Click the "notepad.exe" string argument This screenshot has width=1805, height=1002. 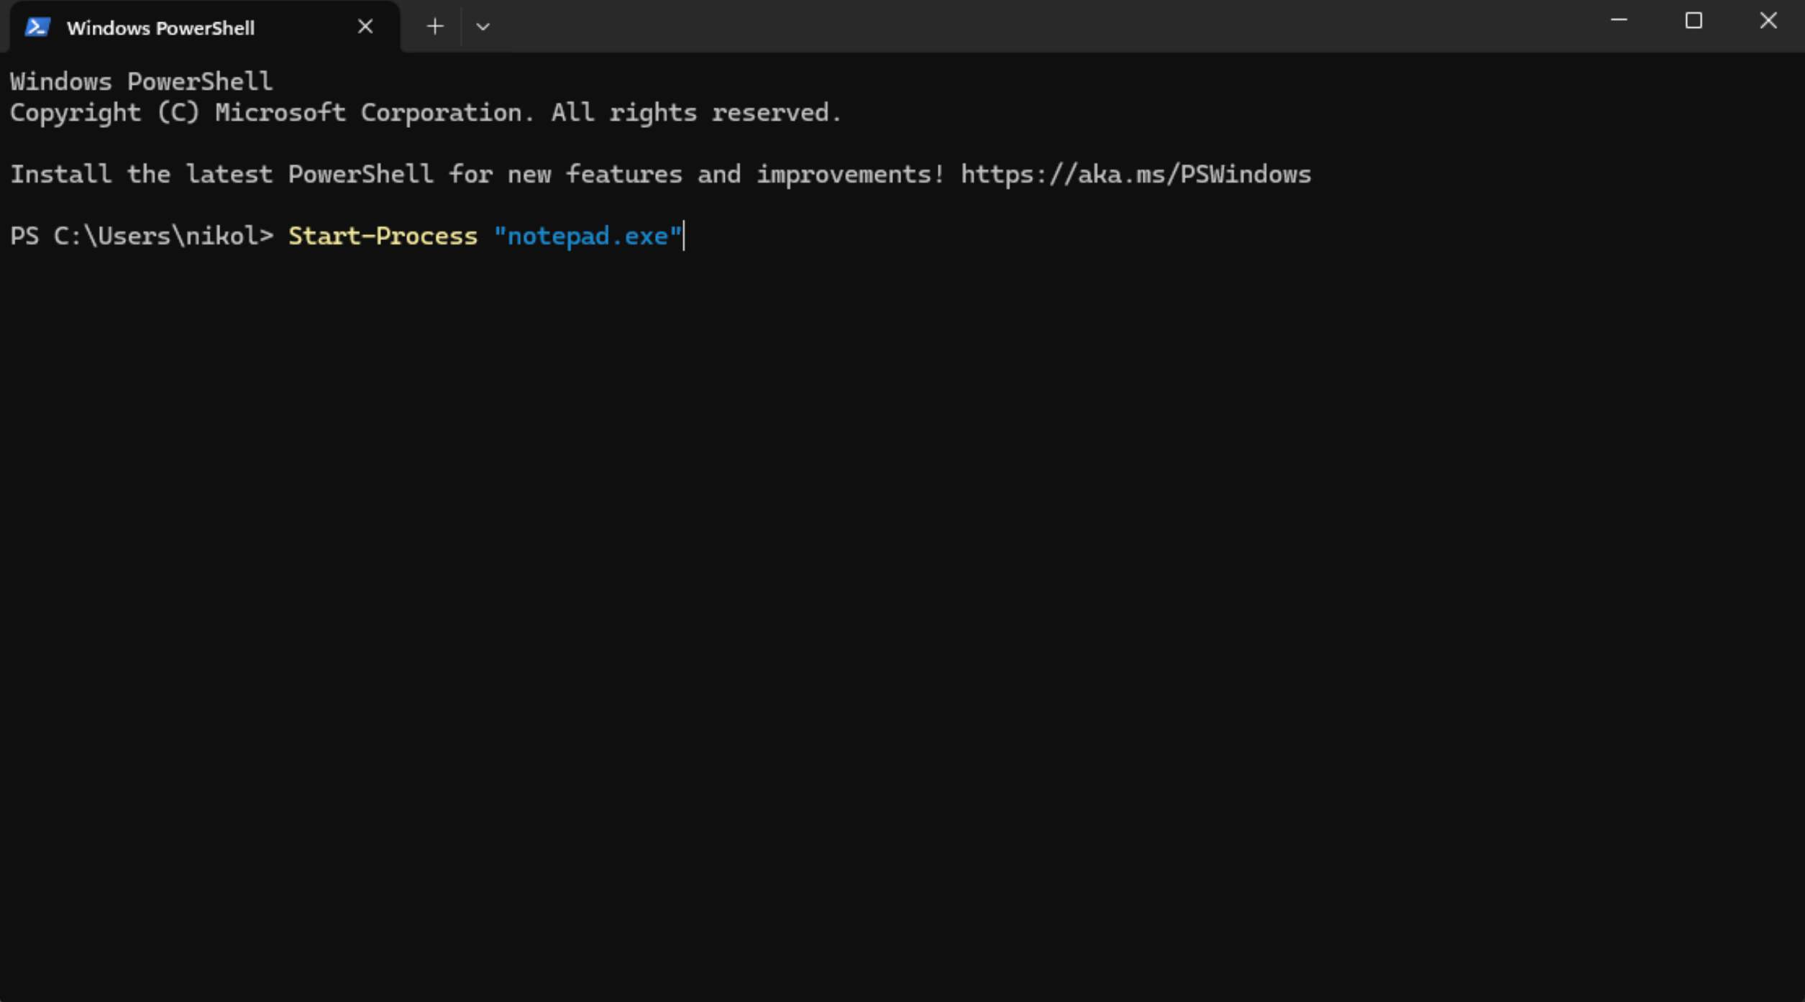pyautogui.click(x=588, y=236)
